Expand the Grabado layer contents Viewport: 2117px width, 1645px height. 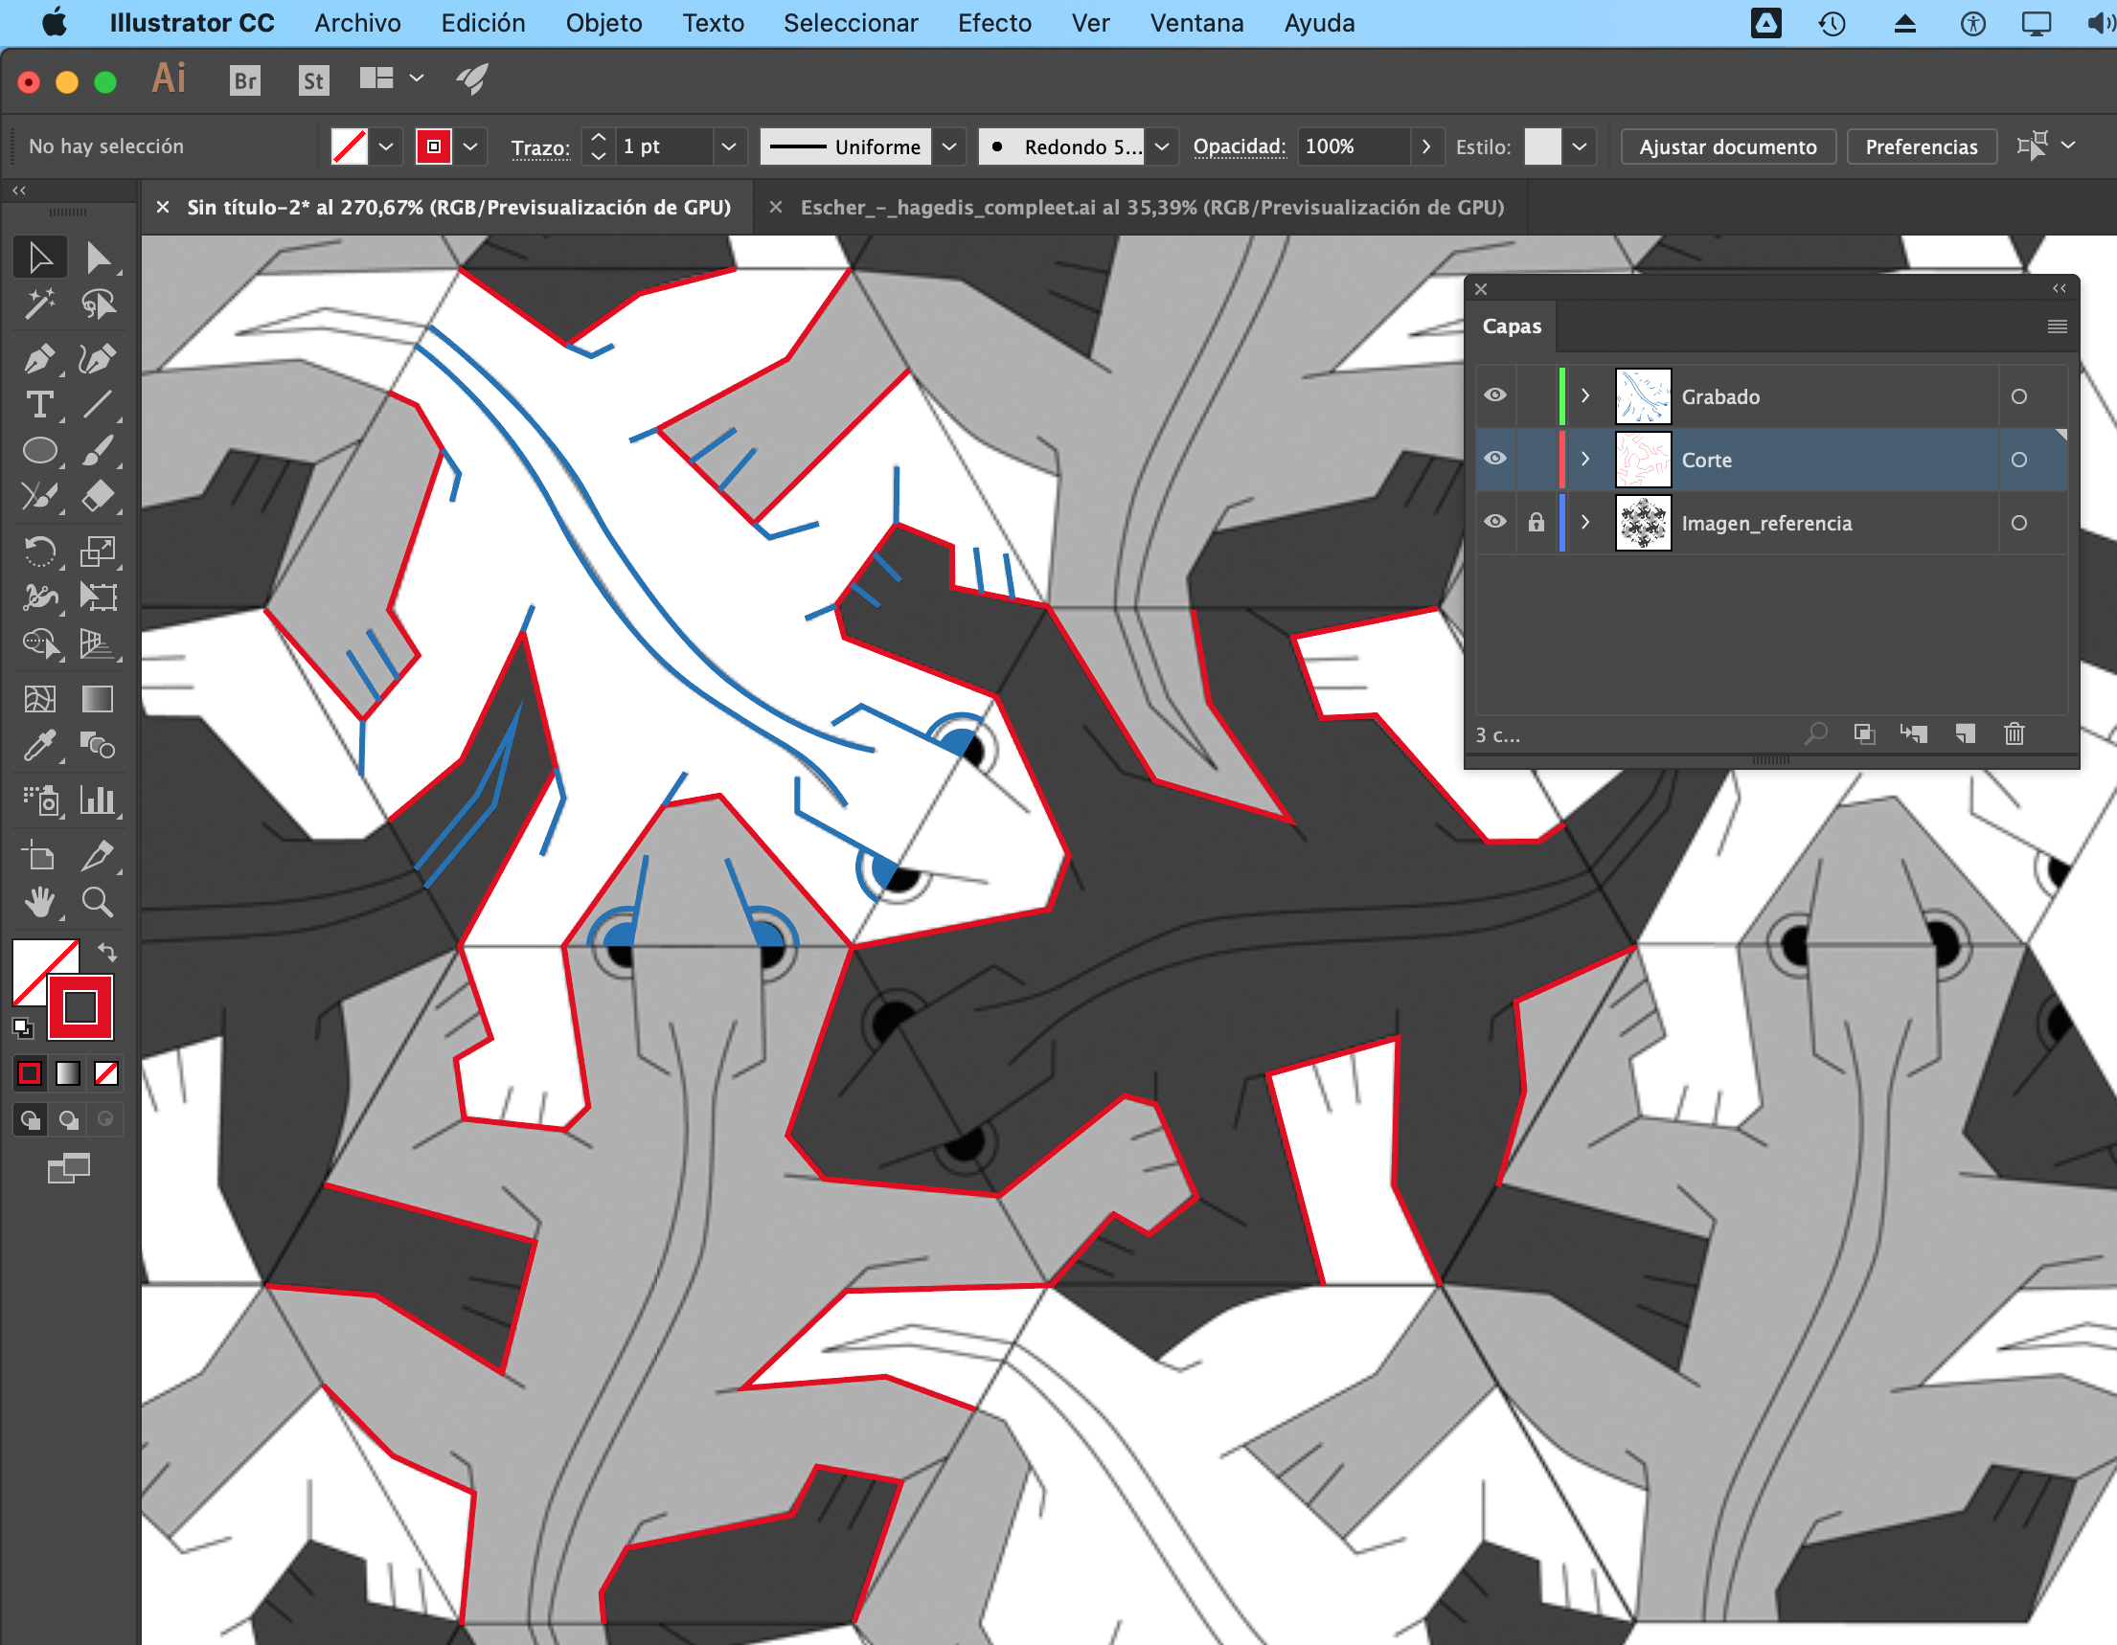pos(1585,395)
